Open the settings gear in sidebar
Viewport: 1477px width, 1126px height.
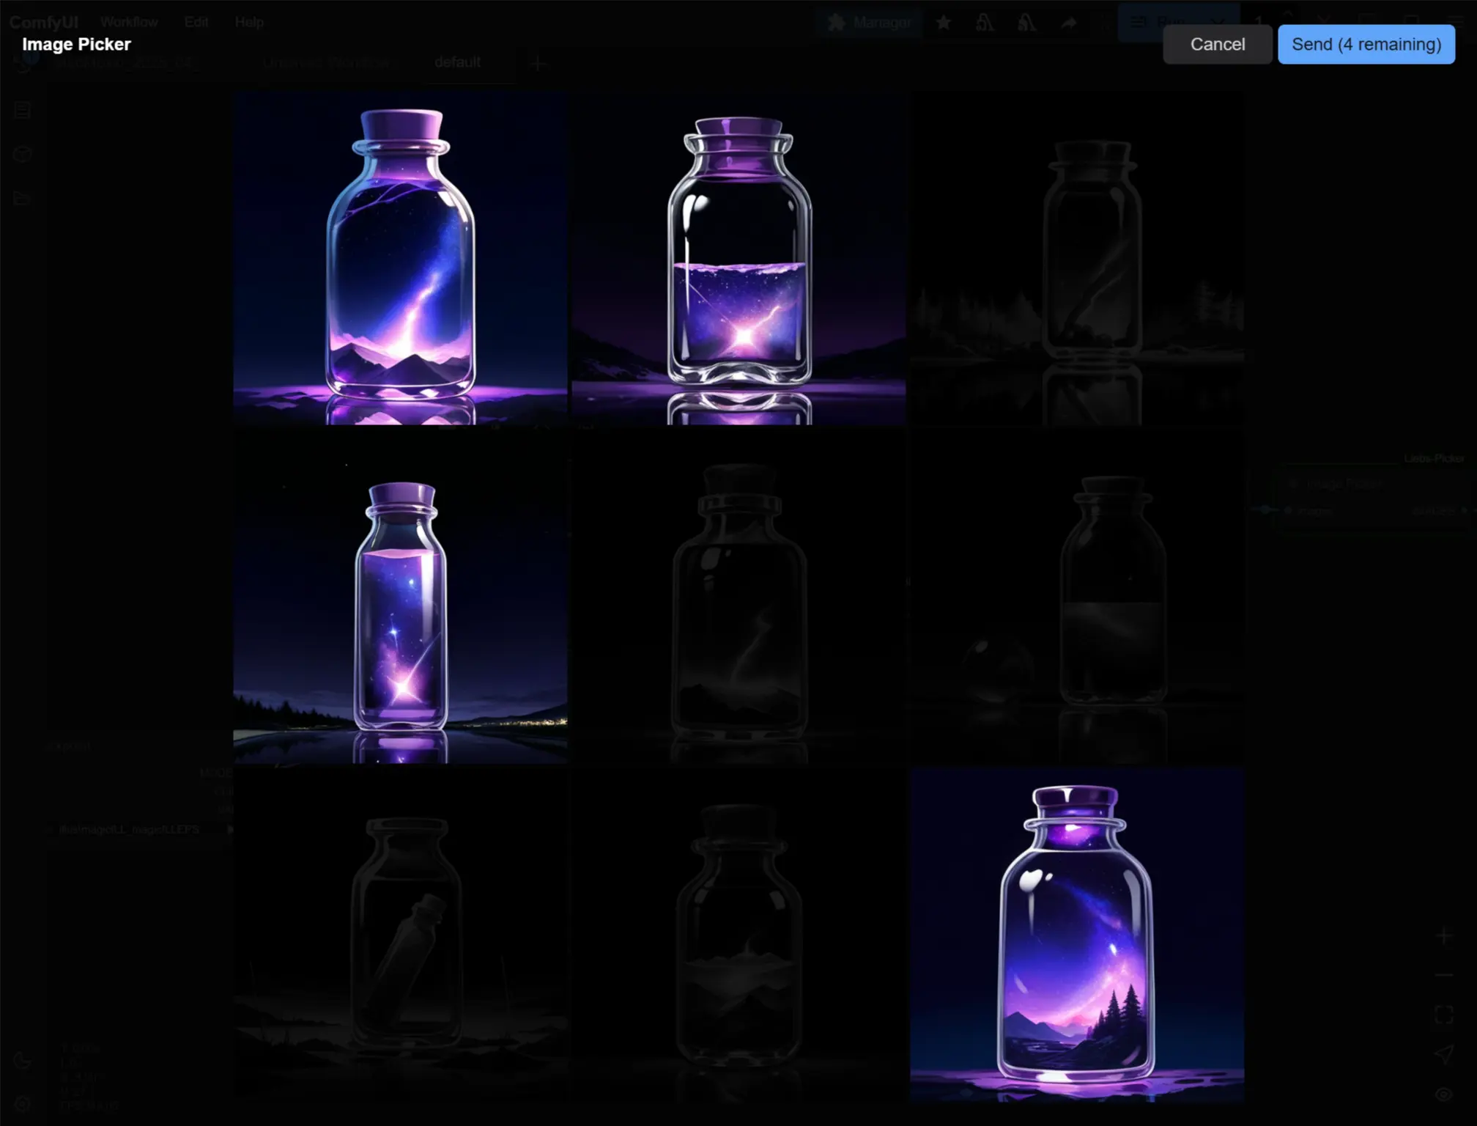click(23, 1103)
